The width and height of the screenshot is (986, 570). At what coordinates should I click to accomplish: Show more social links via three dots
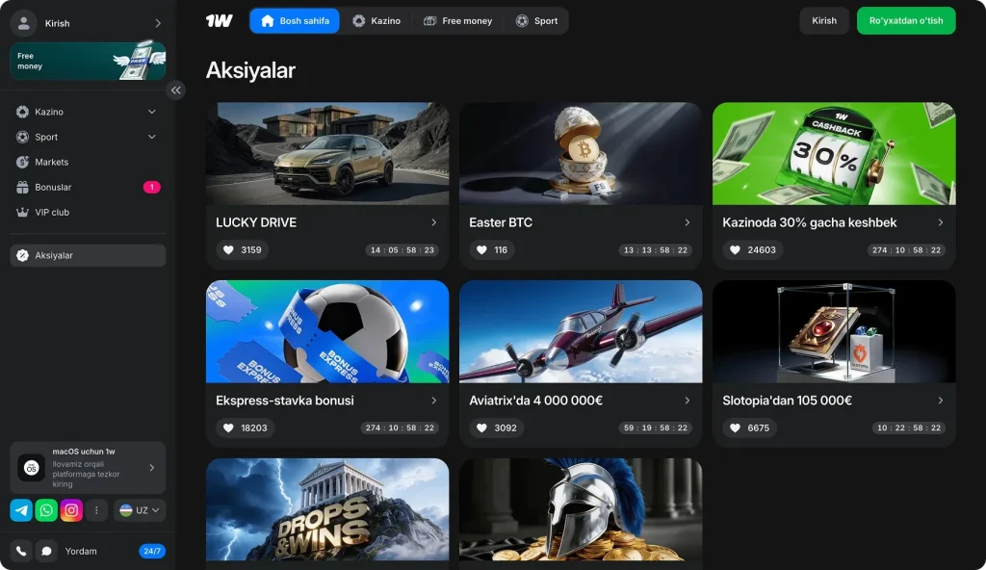[x=96, y=510]
